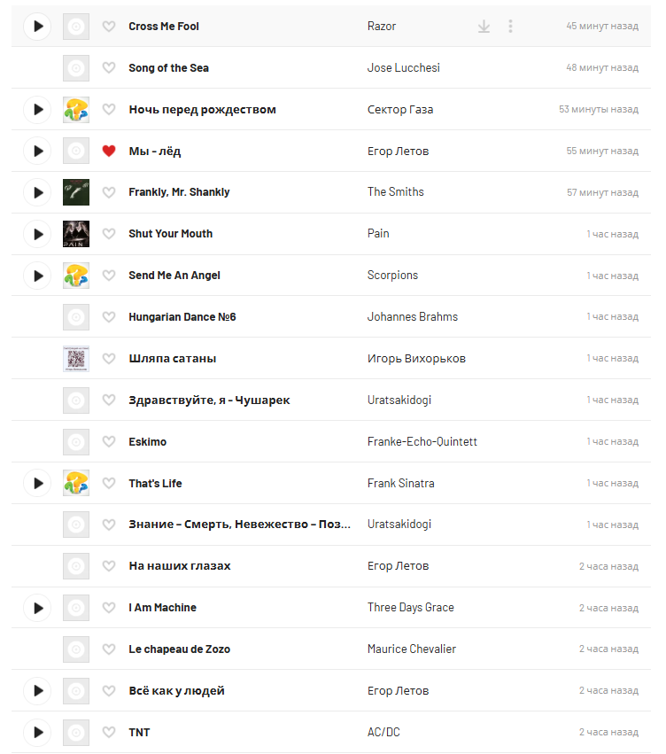
Task: Unlike the track Мы - лёд
Action: pyautogui.click(x=109, y=152)
